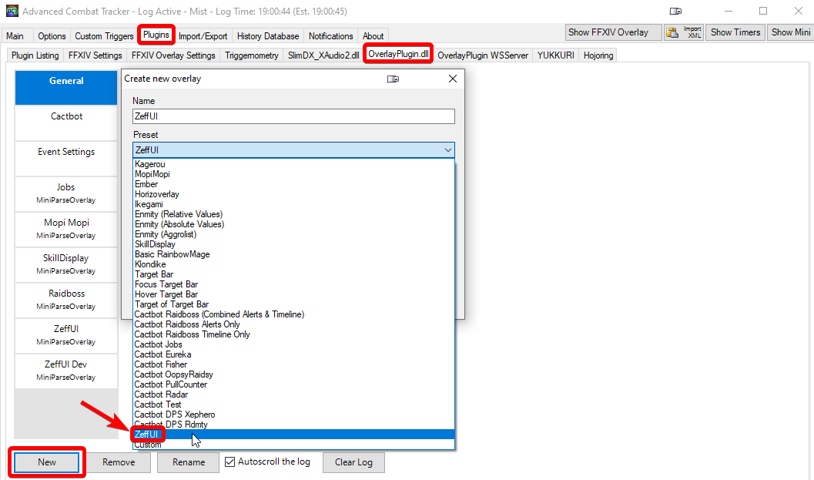Choose Enmity (Relative Values) preset
This screenshot has width=814, height=480.
coord(294,214)
